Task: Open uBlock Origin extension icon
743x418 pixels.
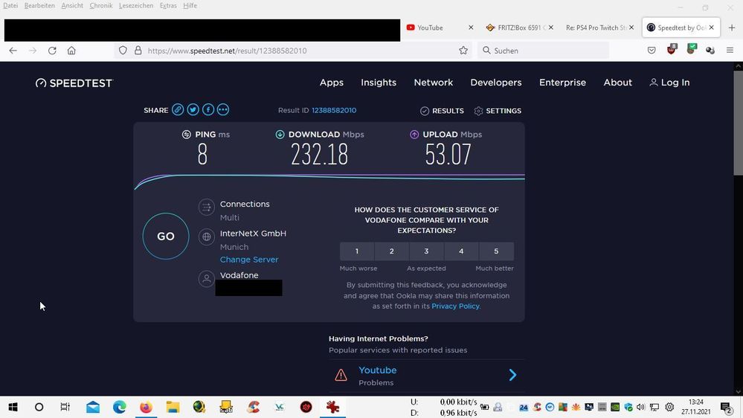Action: click(x=672, y=49)
